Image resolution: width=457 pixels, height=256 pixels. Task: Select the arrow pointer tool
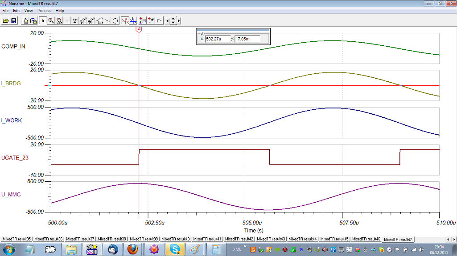(43, 20)
